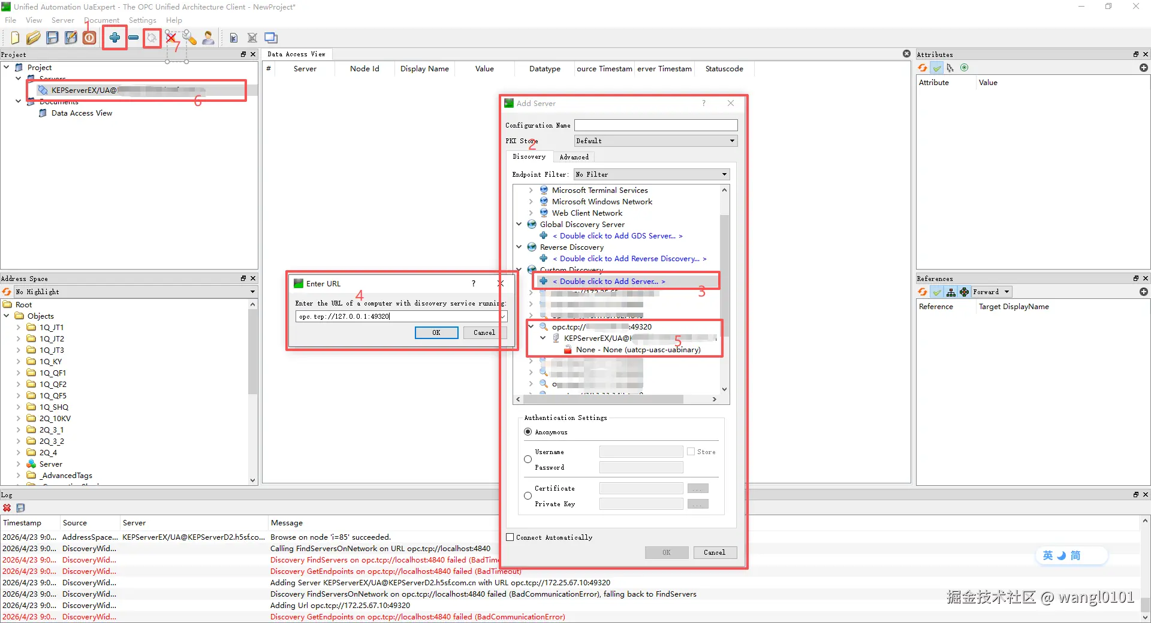
Task: Click the Save Project As icon
Action: (71, 38)
